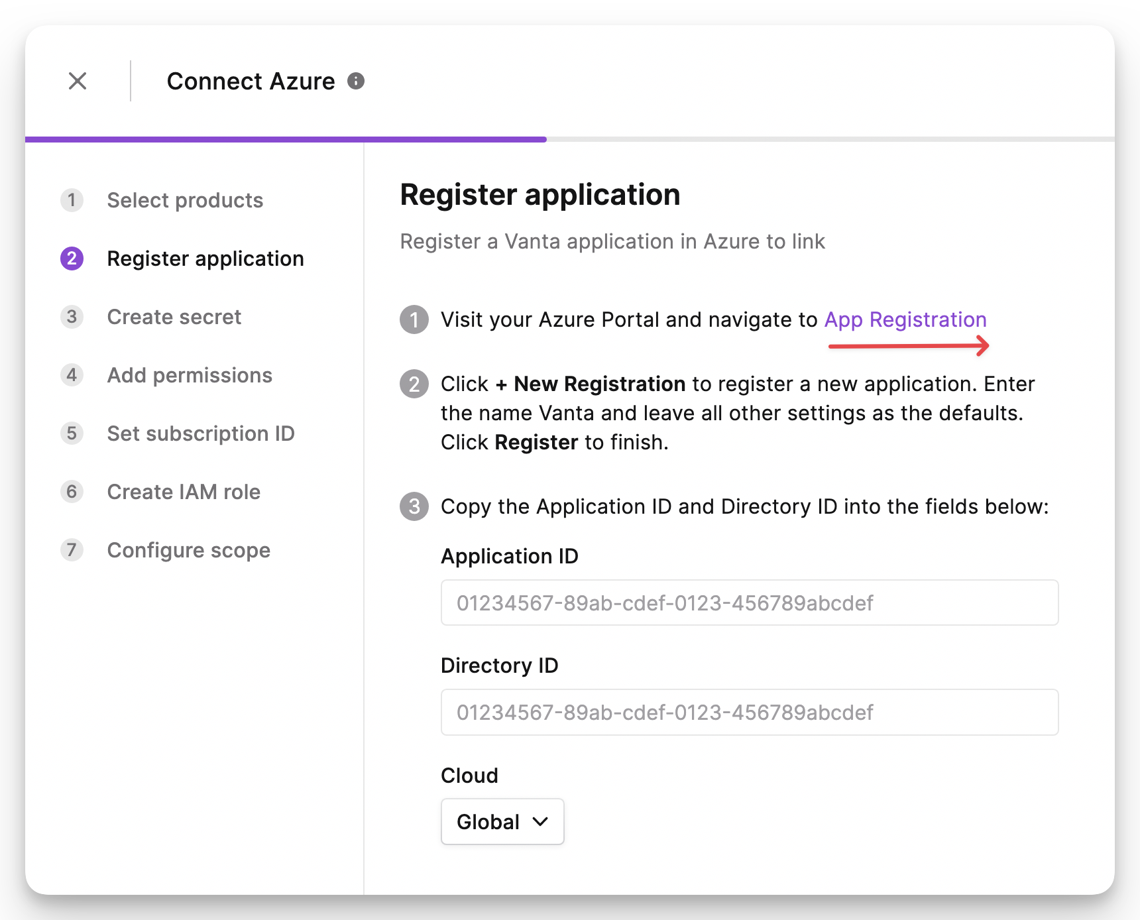This screenshot has height=920, width=1140.
Task: Open the Cloud dropdown showing Global
Action: point(502,821)
